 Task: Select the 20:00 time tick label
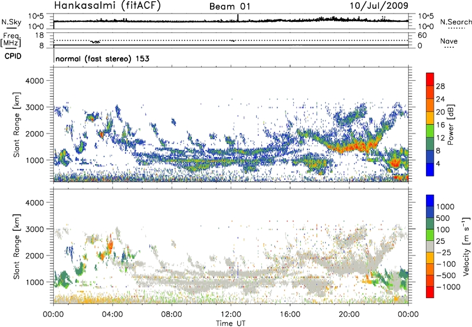pos(349,315)
